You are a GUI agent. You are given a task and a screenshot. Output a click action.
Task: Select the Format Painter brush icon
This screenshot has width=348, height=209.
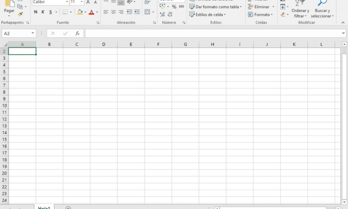pos(20,14)
